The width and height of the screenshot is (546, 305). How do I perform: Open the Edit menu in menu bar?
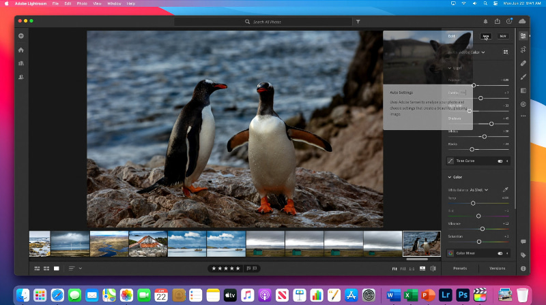68,3
